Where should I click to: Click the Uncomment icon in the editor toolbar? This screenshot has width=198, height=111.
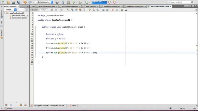click(x=126, y=10)
